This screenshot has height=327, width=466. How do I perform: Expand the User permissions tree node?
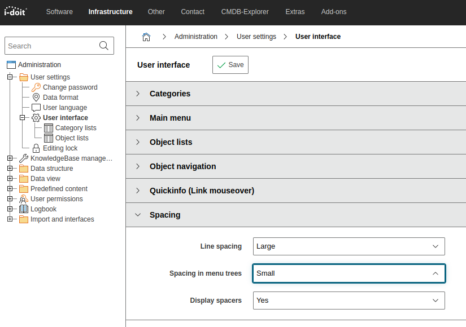[x=10, y=199]
